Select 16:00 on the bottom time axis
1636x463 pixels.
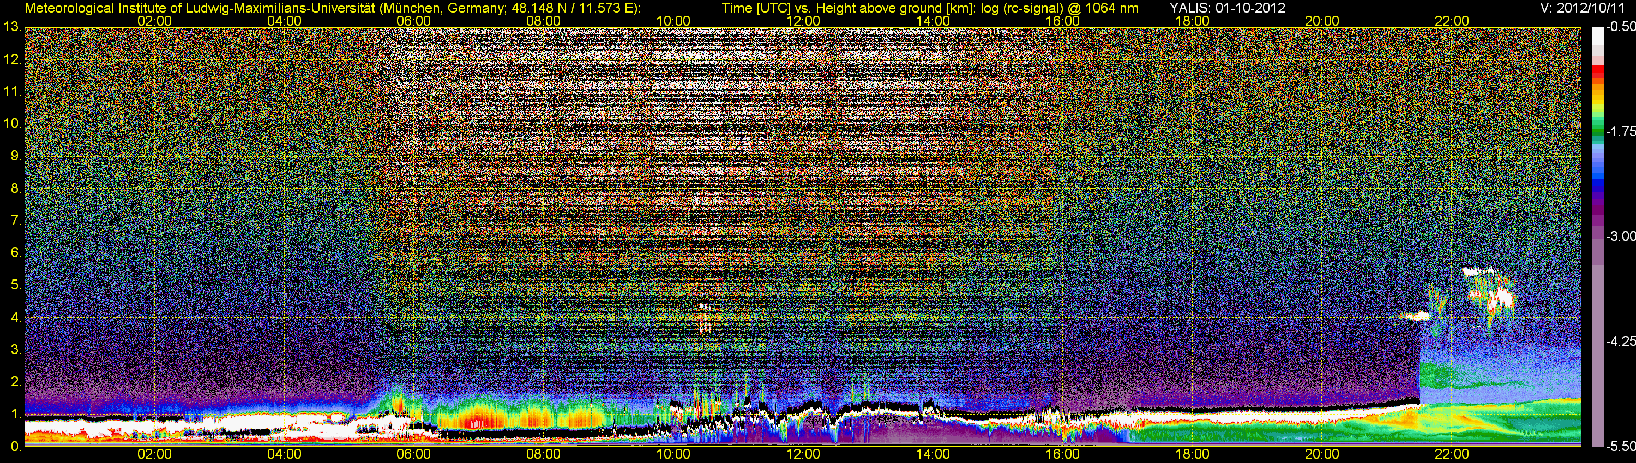point(1062,454)
